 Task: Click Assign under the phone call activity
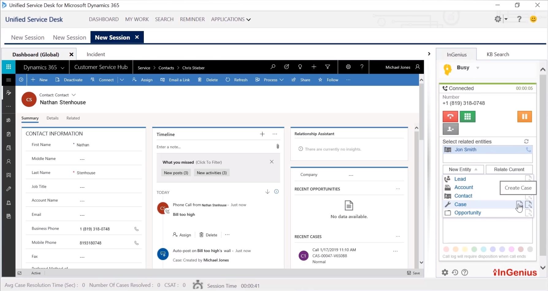[182, 235]
